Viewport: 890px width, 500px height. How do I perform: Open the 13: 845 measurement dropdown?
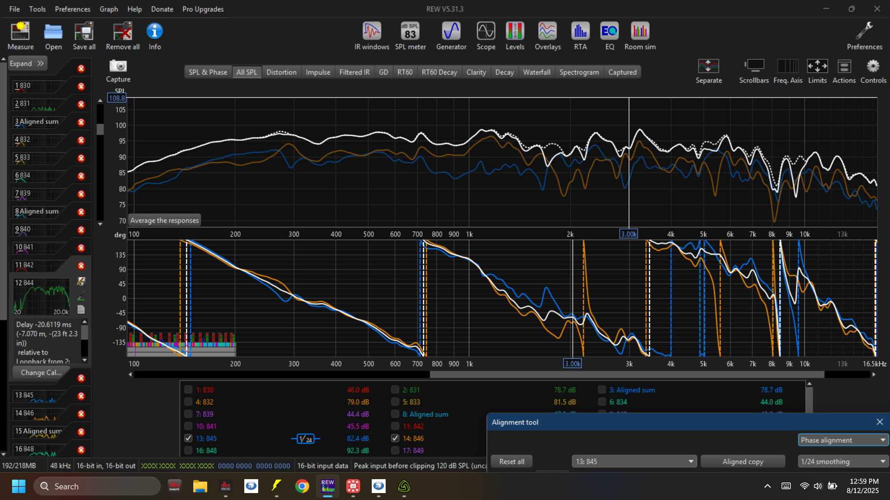(x=634, y=462)
